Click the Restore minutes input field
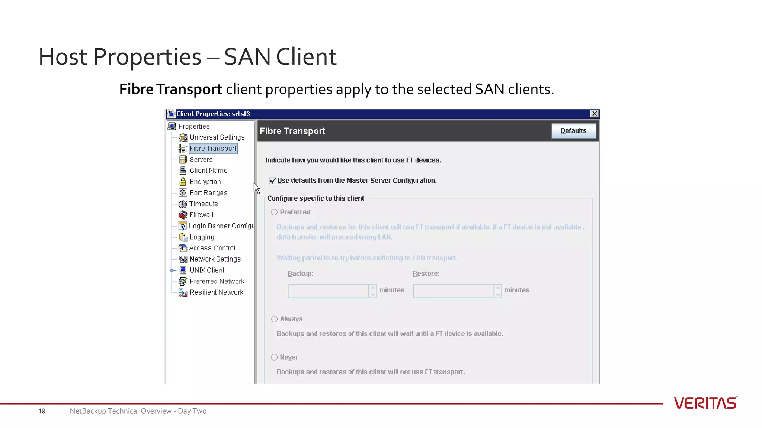This screenshot has width=762, height=428. [x=454, y=291]
